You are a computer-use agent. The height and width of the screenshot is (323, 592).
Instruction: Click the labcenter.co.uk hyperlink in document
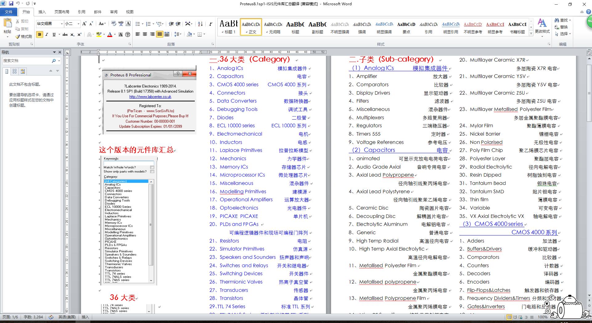click(150, 96)
